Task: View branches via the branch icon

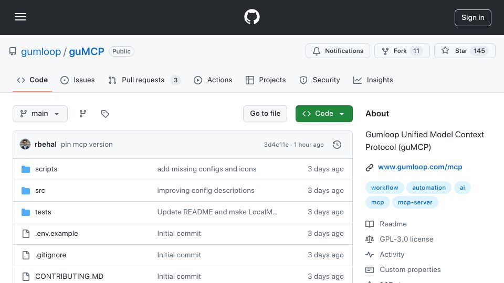Action: click(x=83, y=114)
